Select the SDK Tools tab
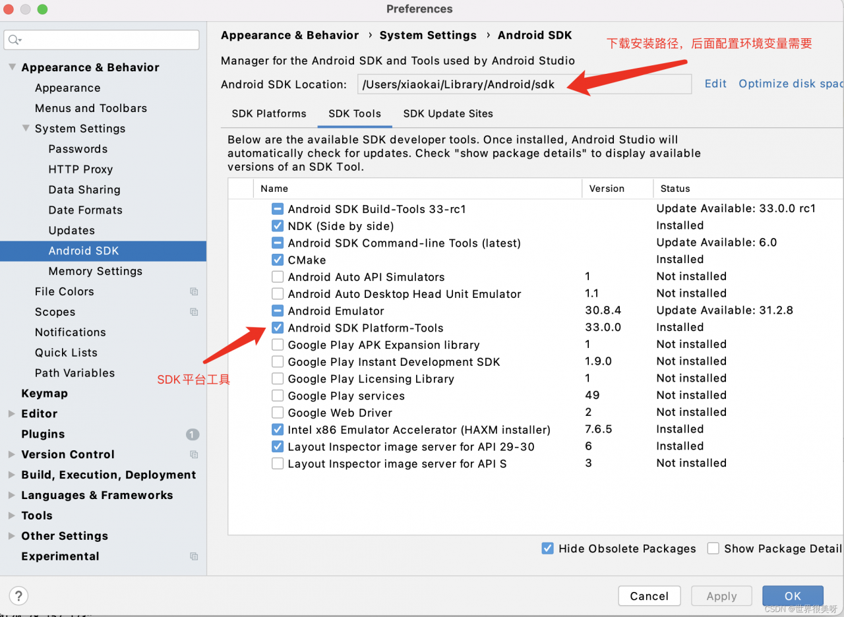The image size is (844, 617). pos(355,113)
